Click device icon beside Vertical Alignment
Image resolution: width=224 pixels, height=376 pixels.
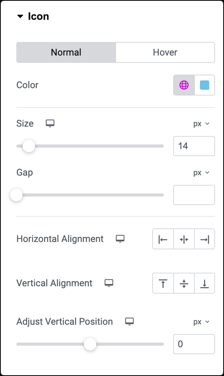coord(109,283)
